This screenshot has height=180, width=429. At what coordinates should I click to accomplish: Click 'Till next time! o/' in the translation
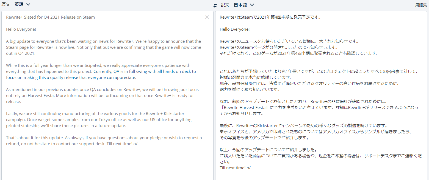235,168
